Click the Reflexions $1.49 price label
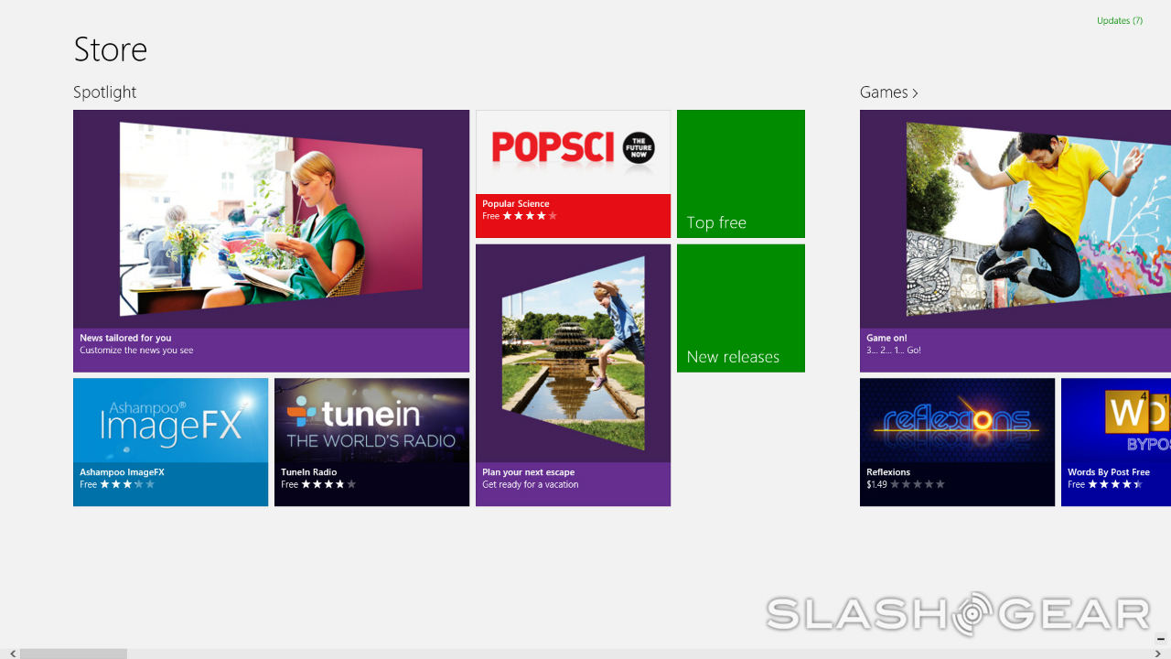Image resolution: width=1171 pixels, height=659 pixels. click(876, 484)
